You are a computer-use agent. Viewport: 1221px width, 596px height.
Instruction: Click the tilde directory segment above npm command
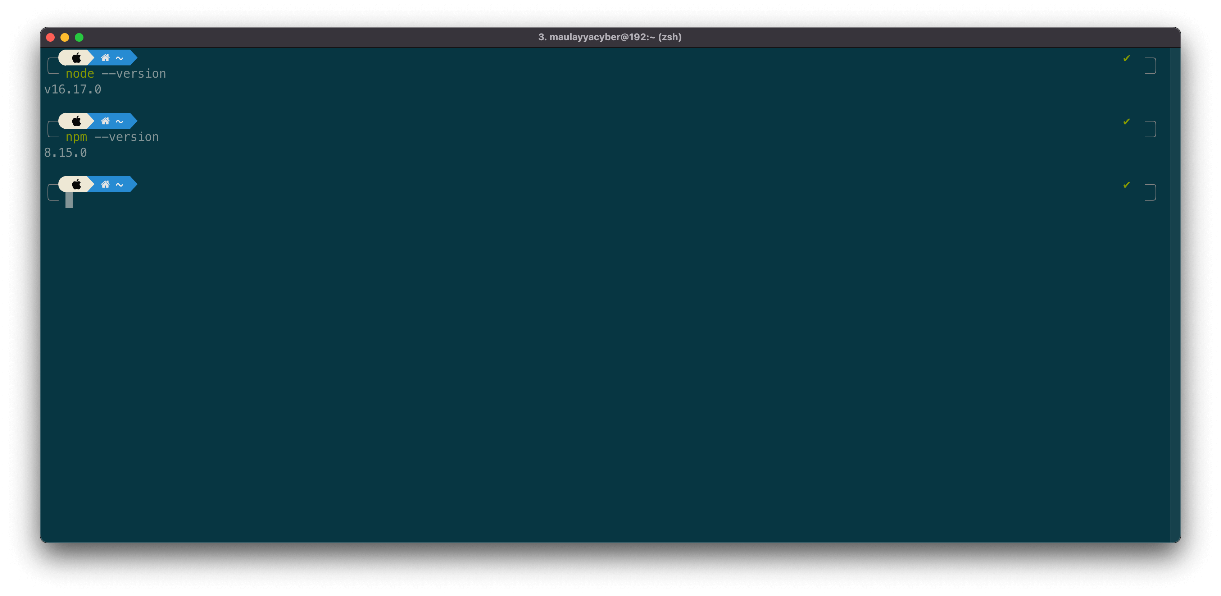click(119, 122)
